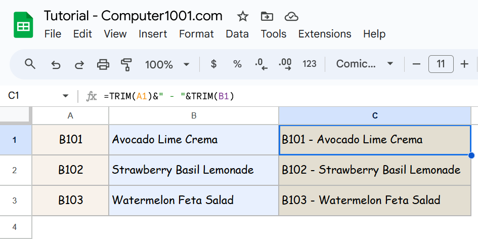Decrease font size with minus button
Viewport: 478px width, 239px height.
pyautogui.click(x=417, y=64)
